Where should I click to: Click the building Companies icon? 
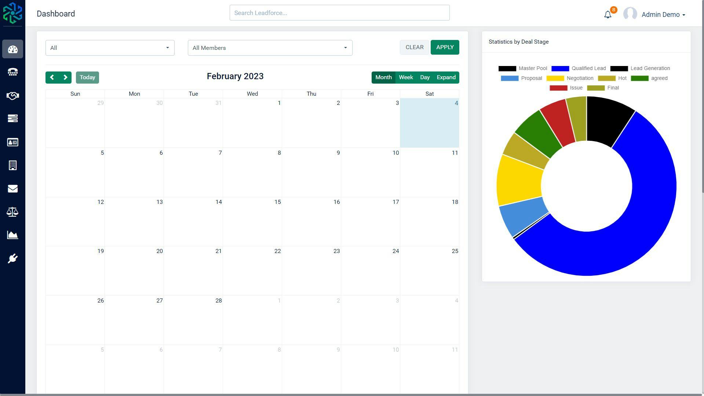[12, 165]
